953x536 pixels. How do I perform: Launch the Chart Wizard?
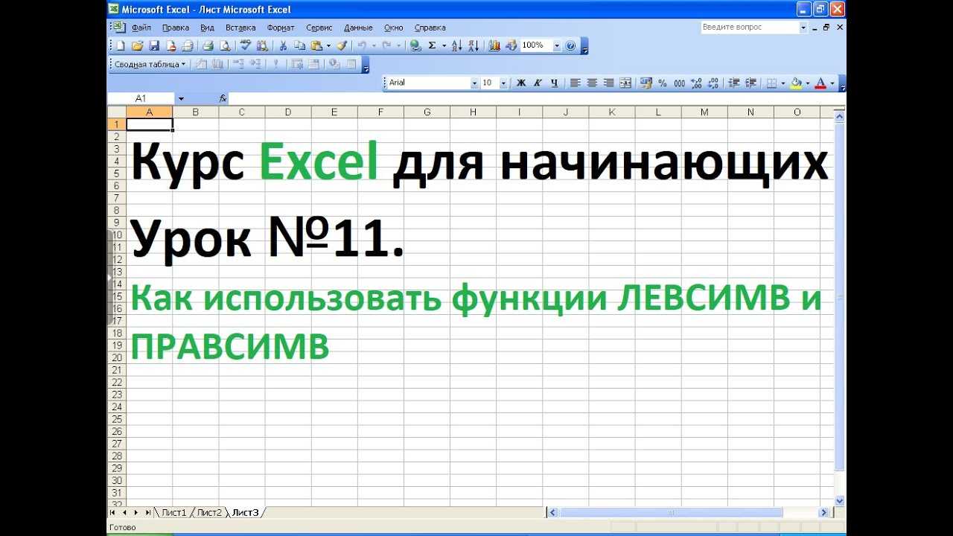tap(494, 45)
